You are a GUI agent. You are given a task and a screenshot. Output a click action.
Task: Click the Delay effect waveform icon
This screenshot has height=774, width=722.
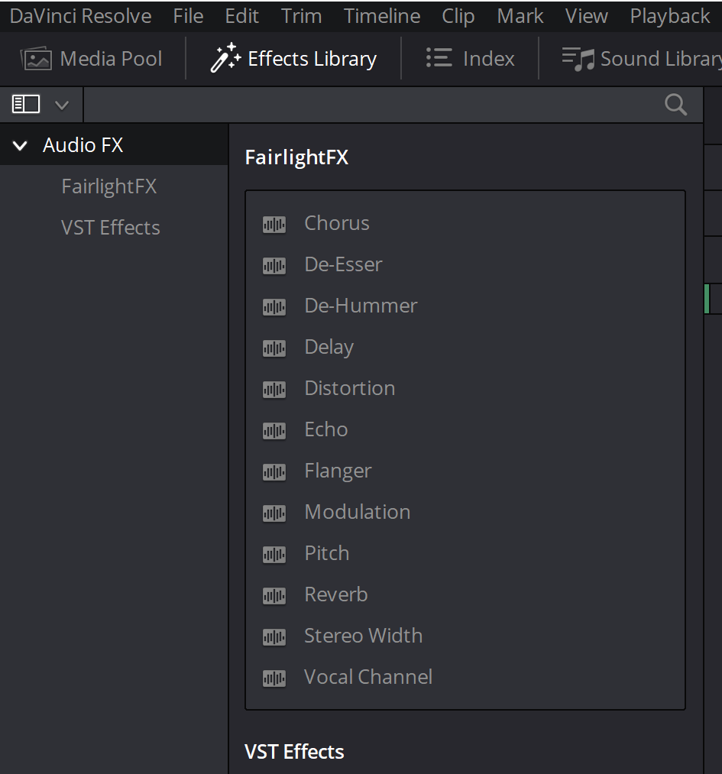[x=274, y=348]
